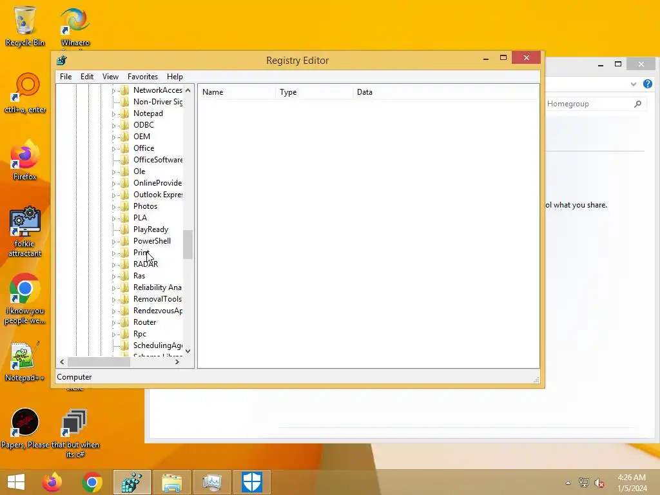This screenshot has height=495, width=660.
Task: Expand the NetworkAccess key
Action: [x=113, y=90]
